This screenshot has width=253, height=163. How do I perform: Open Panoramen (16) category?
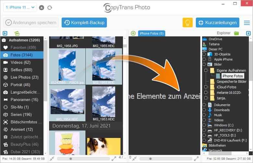(22, 99)
